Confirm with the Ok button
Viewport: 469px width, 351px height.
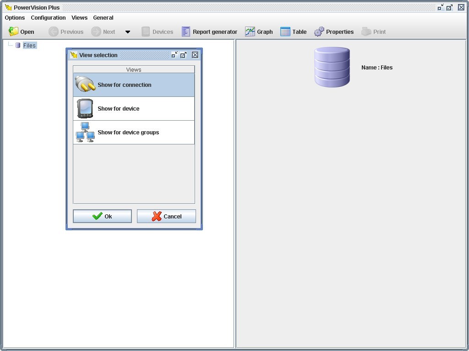[102, 216]
